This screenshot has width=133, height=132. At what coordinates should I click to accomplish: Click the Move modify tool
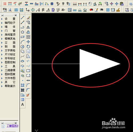pyautogui.click(x=28, y=42)
